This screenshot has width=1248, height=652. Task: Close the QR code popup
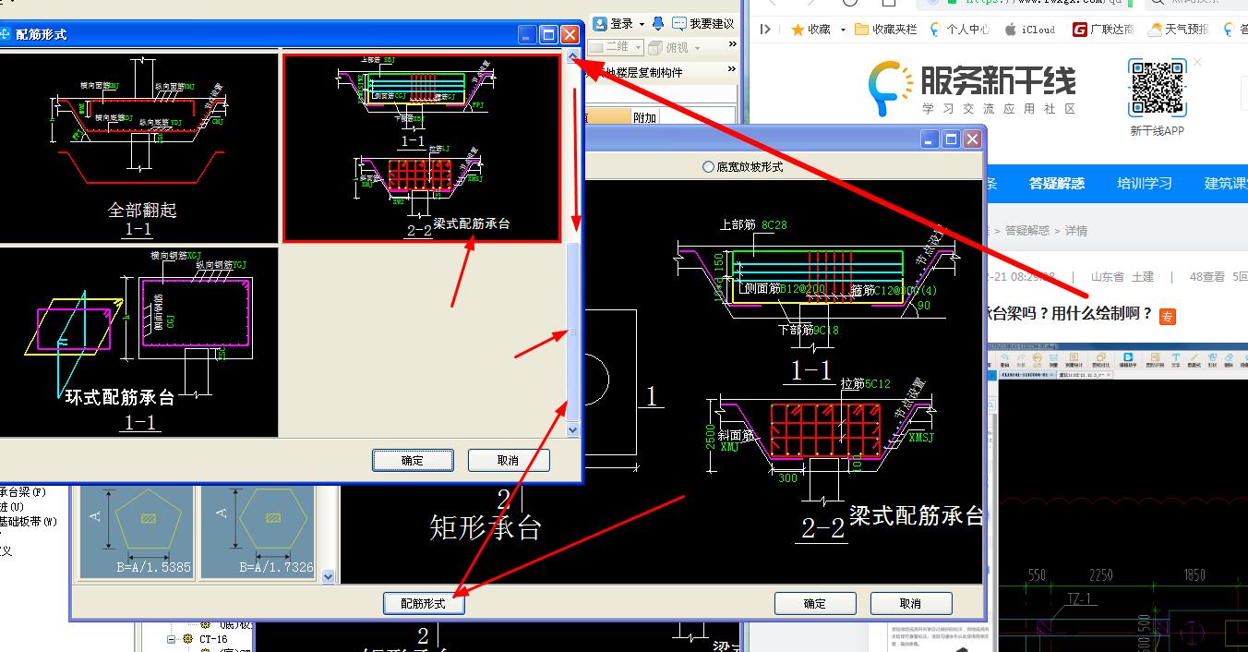click(1197, 63)
